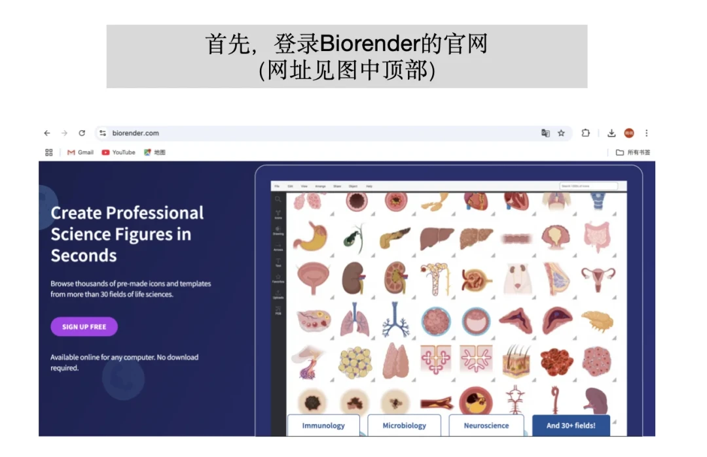Open the apps grid in bookmarks bar
Viewport: 707px width, 457px height.
pos(49,152)
